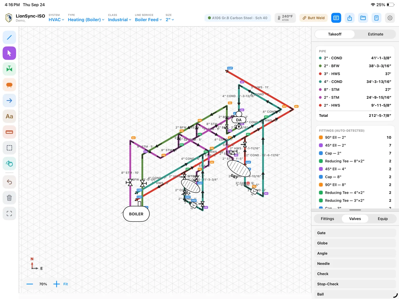Click the BOILER equipment on the canvas
The image size is (399, 299).
tap(136, 214)
